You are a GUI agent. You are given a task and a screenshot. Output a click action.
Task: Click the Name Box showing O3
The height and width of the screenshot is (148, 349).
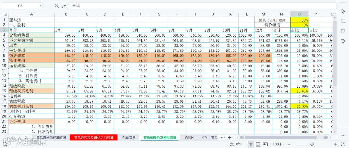(x=20, y=6)
